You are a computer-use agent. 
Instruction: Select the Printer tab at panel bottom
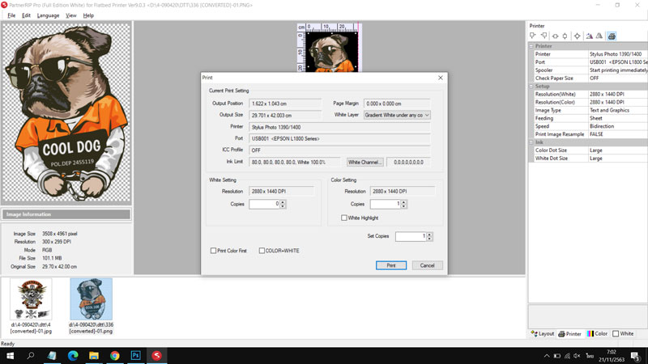tap(570, 333)
